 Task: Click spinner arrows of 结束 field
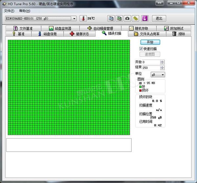pyautogui.click(x=162, y=68)
